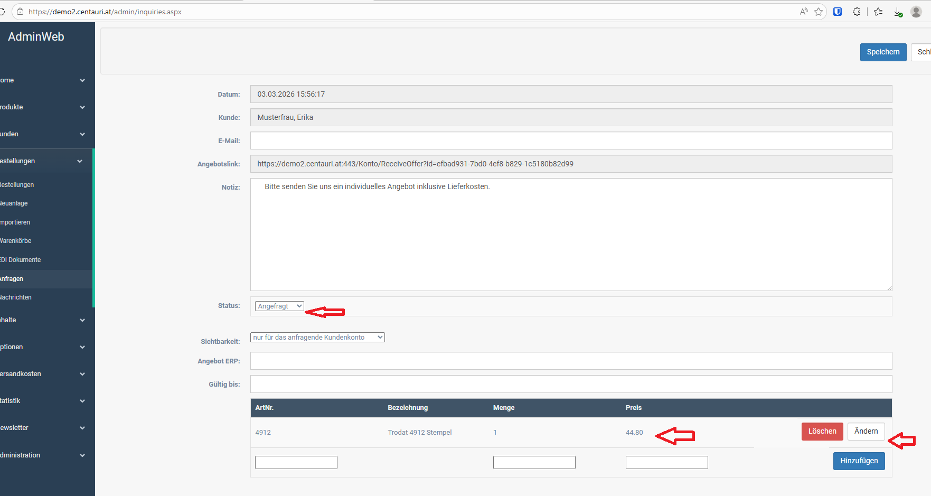Expand the Kunden sidebar menu
This screenshot has height=496, width=931.
point(46,134)
